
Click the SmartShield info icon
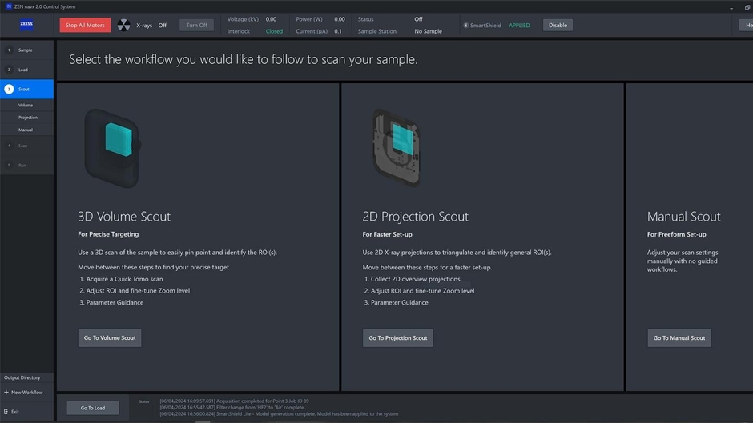coord(465,25)
